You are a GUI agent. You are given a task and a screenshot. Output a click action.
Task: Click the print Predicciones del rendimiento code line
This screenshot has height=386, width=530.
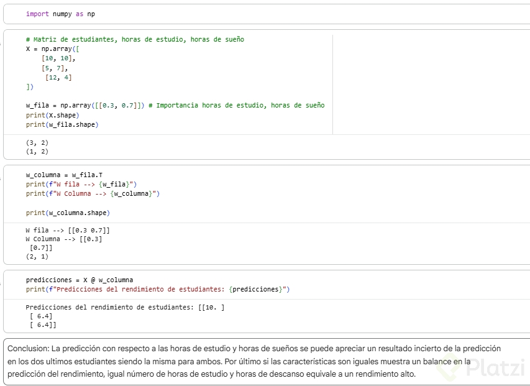point(158,289)
